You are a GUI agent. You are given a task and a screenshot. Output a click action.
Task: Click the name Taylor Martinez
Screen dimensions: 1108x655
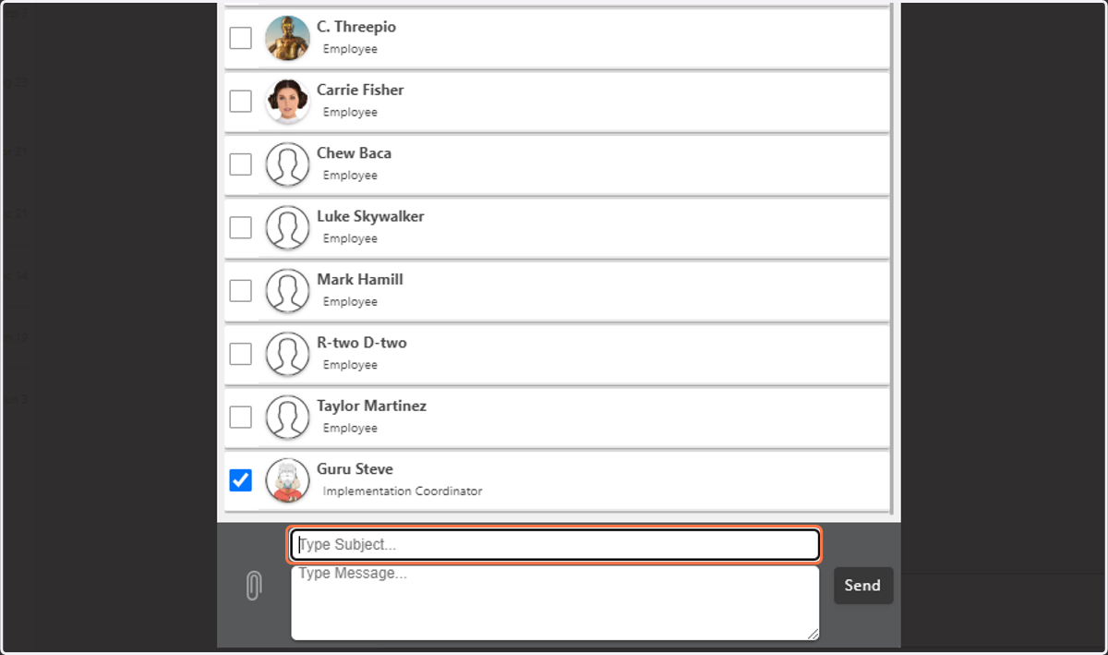point(371,406)
